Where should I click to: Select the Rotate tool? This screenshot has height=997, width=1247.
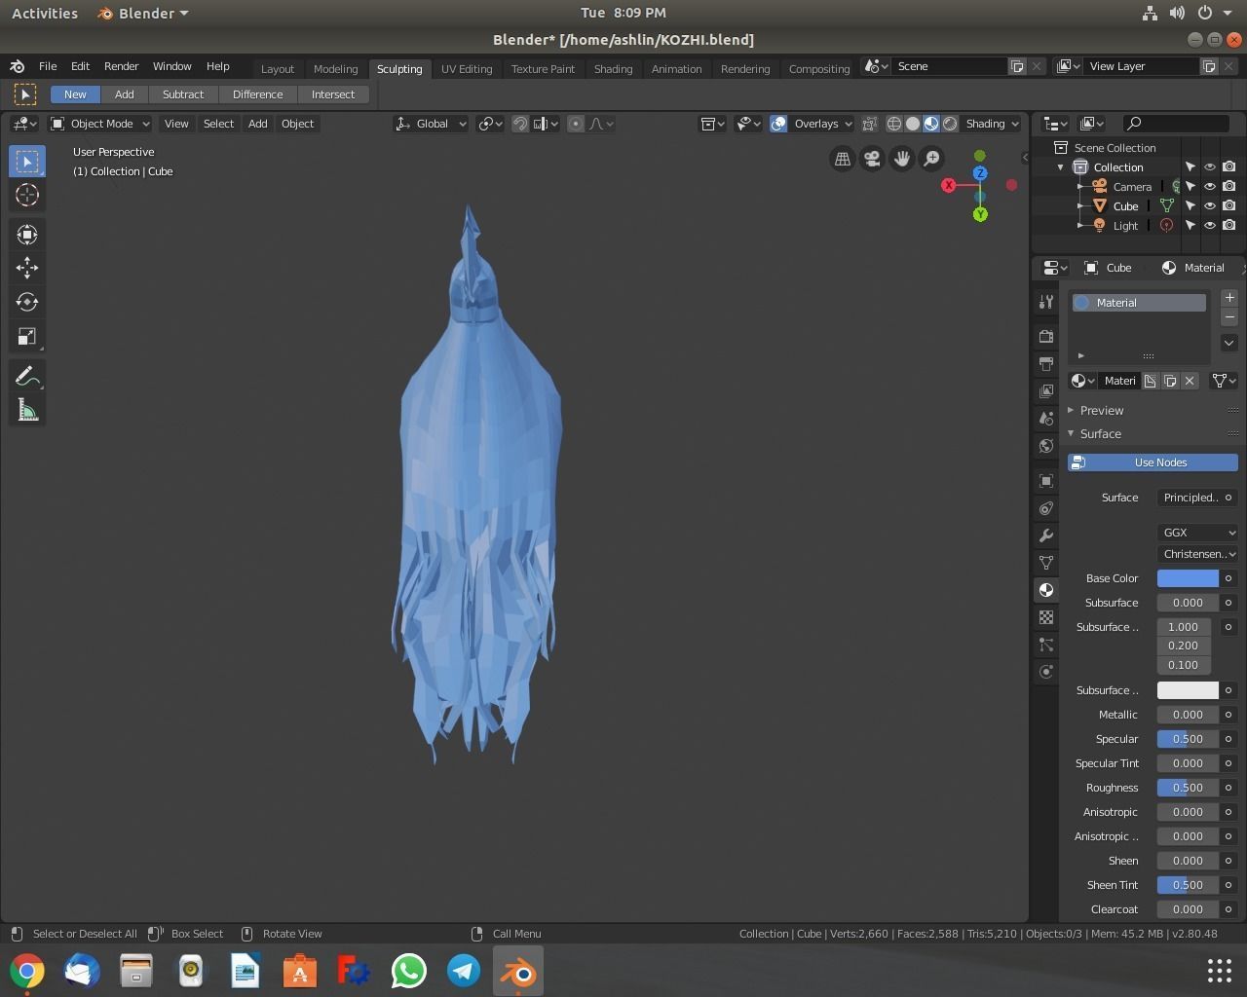[x=27, y=302]
